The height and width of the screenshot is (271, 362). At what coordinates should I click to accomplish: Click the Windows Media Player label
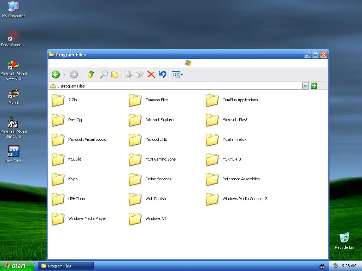click(87, 218)
